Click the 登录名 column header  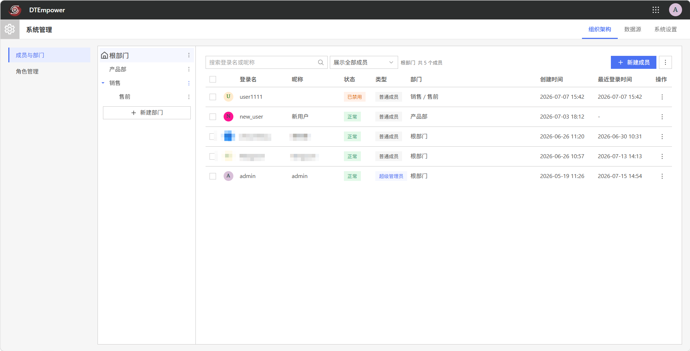[x=248, y=79]
